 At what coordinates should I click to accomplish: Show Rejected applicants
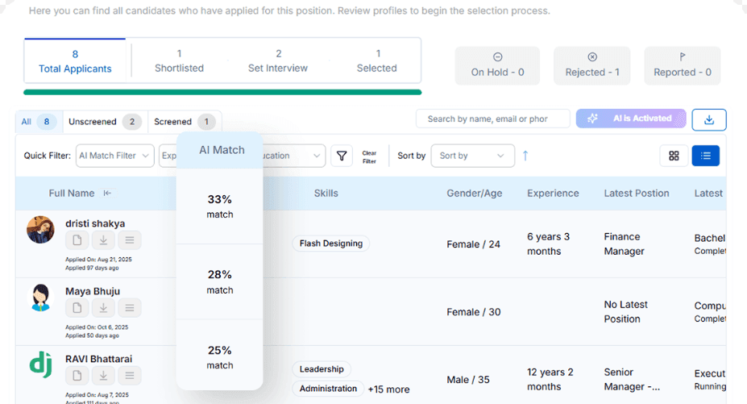(592, 65)
